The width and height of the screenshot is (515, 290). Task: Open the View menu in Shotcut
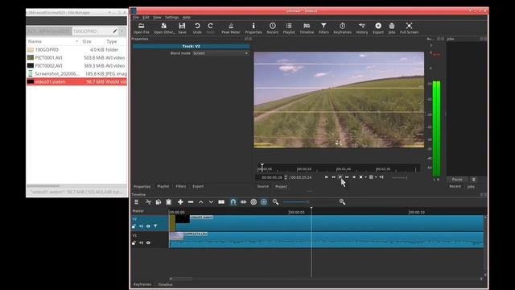pyautogui.click(x=157, y=17)
